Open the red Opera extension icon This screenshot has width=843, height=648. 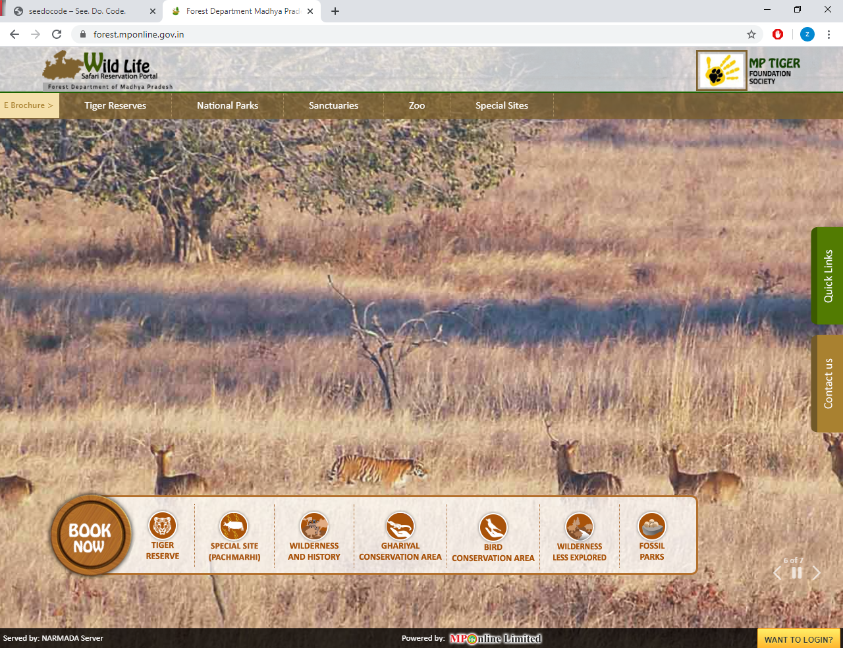pyautogui.click(x=778, y=34)
